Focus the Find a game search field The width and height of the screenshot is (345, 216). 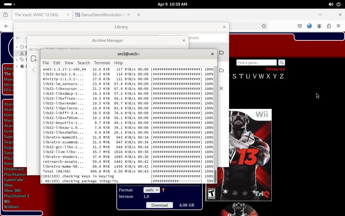click(257, 63)
